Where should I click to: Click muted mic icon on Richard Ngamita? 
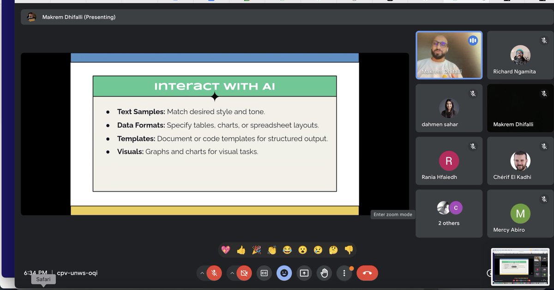544,41
